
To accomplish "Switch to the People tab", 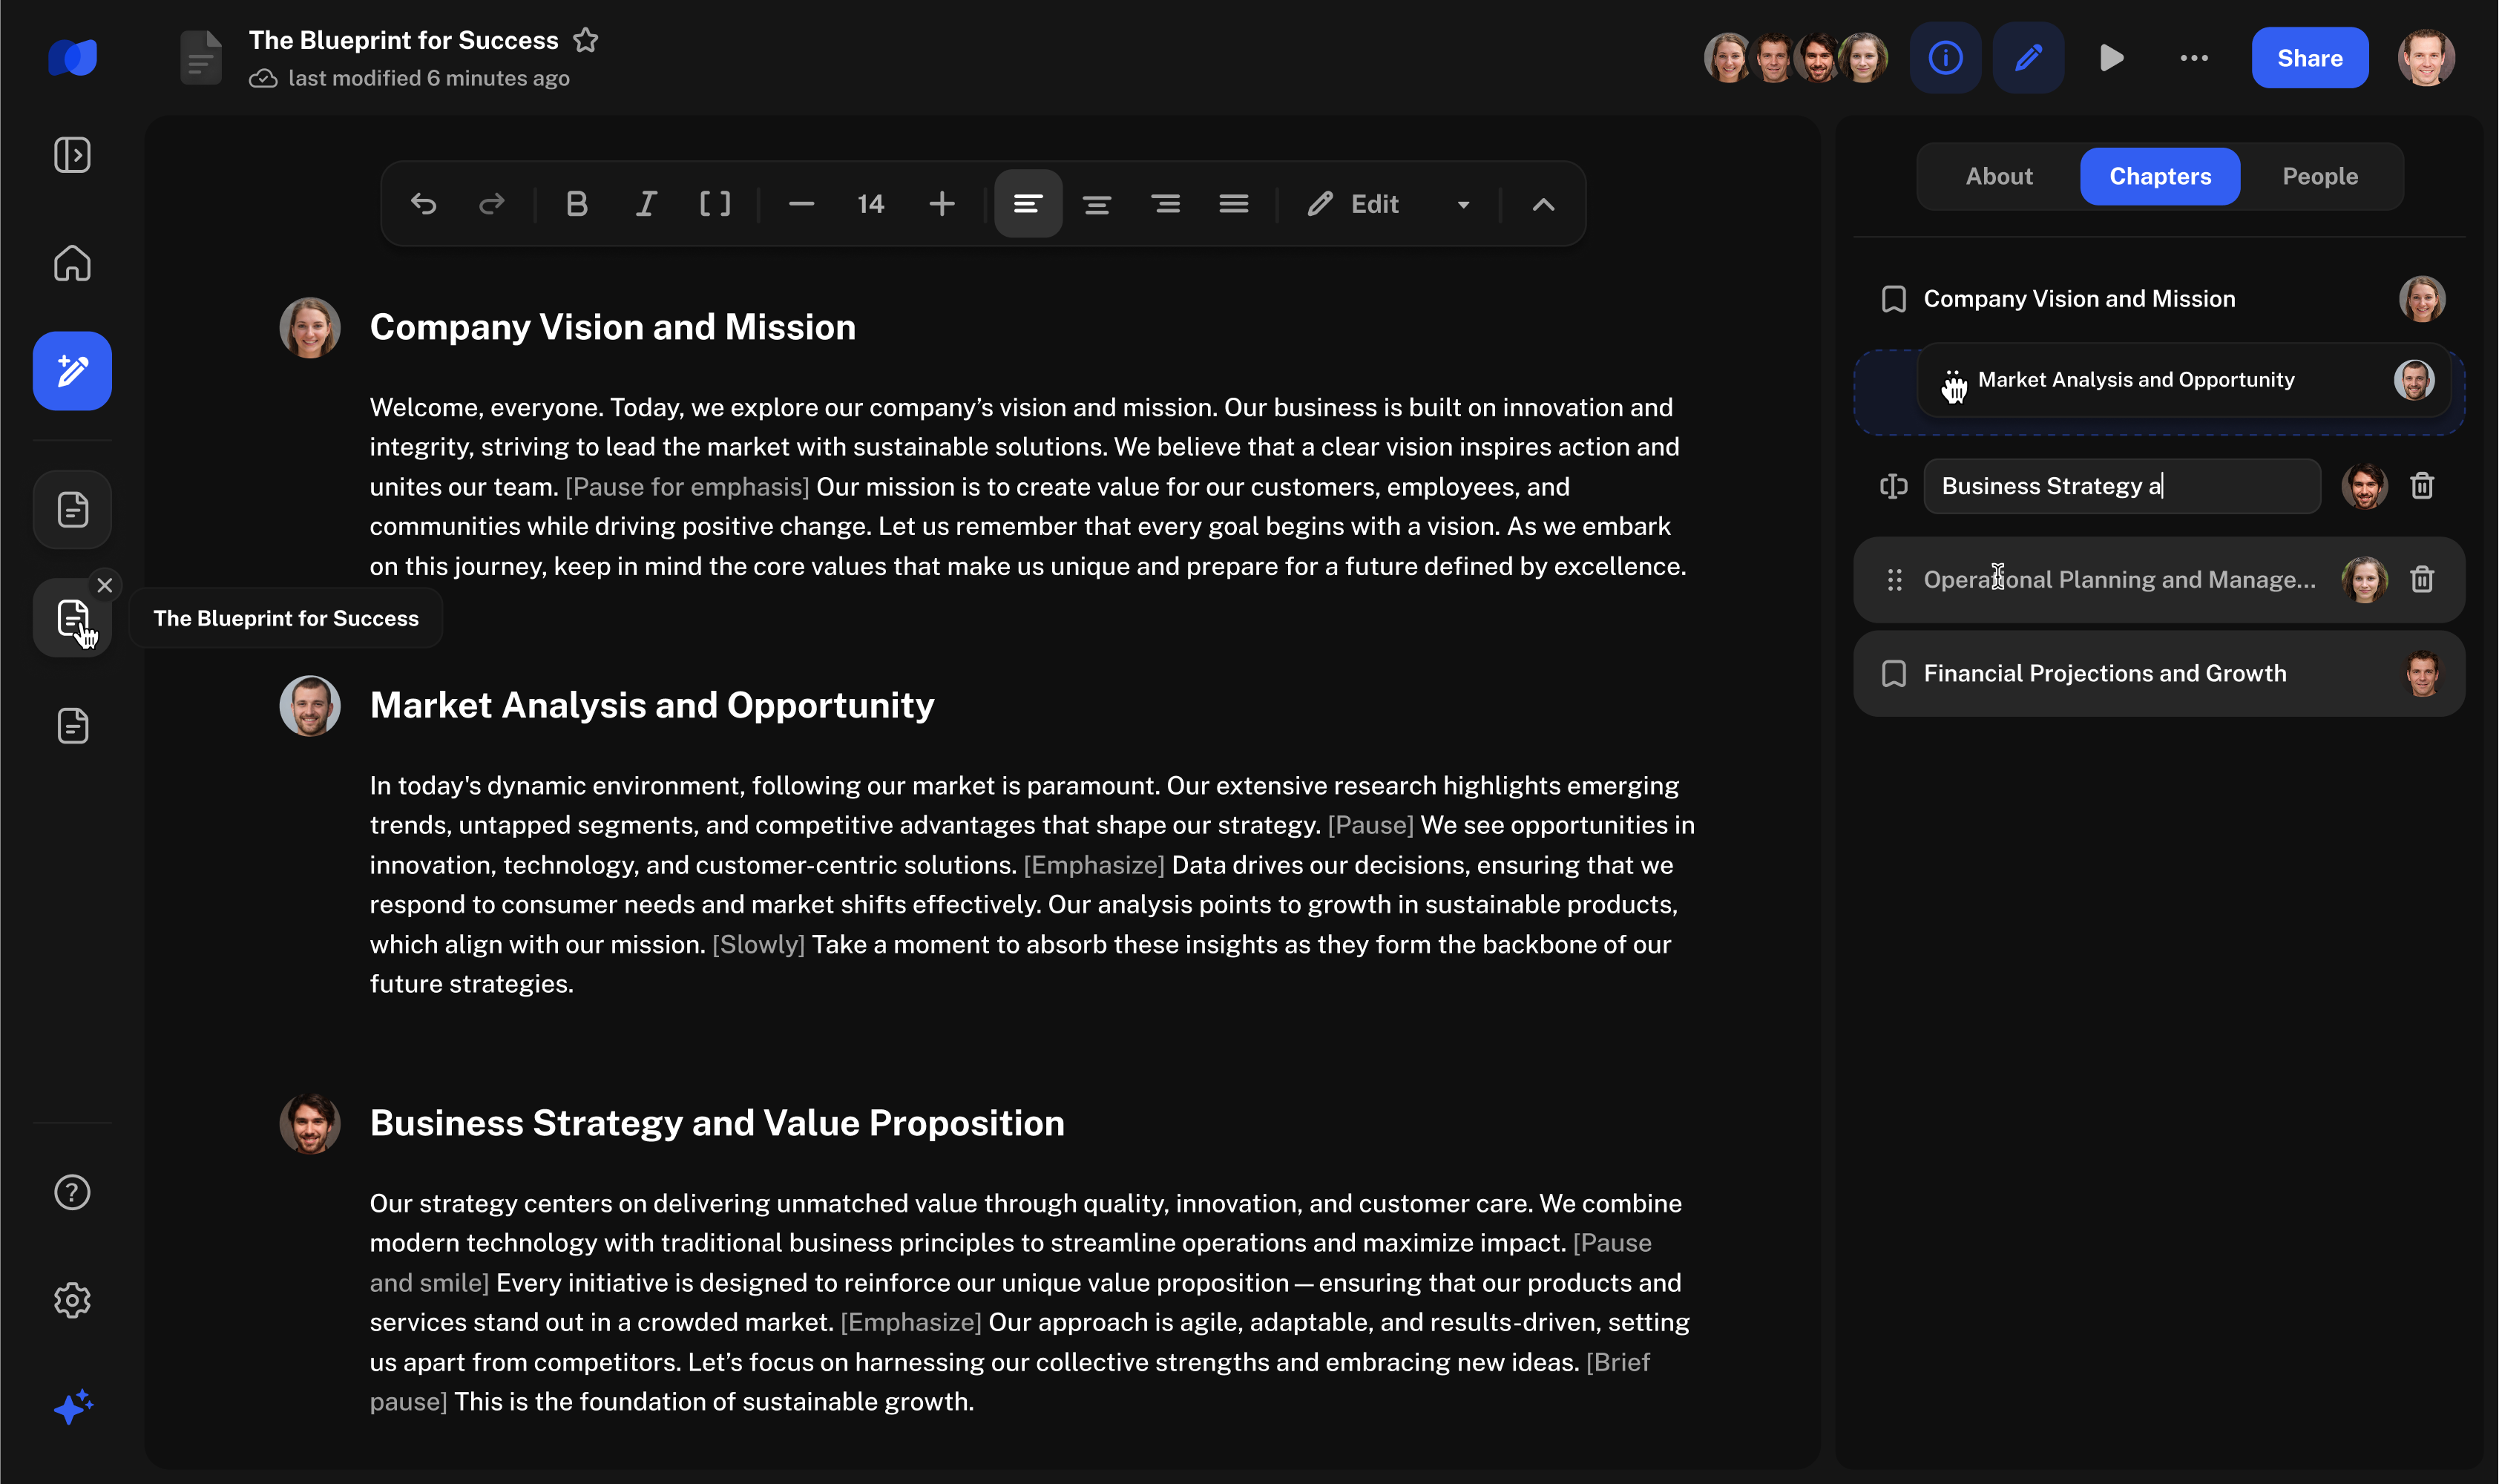I will 2320,176.
